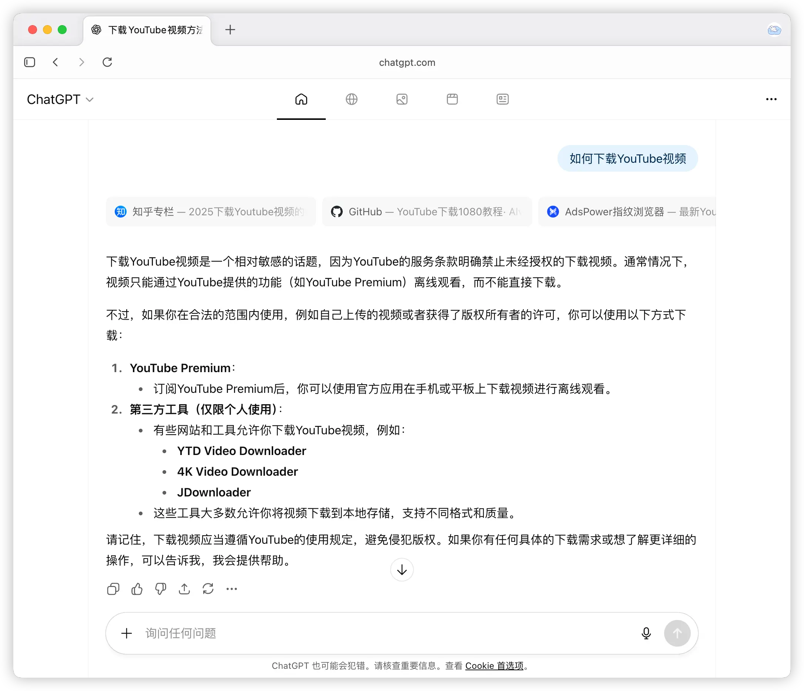Click plus to add attachments
Screen dimensions: 804x691
(x=127, y=633)
